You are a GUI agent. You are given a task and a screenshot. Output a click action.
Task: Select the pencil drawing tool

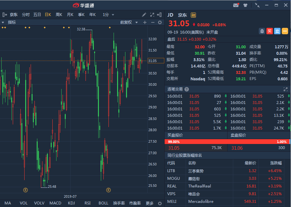pyautogui.click(x=144, y=15)
